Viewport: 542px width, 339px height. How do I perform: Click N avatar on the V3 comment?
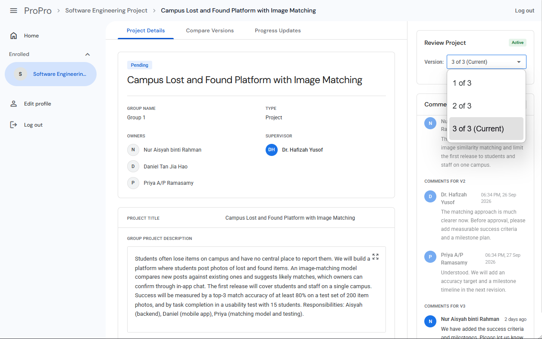click(430, 321)
